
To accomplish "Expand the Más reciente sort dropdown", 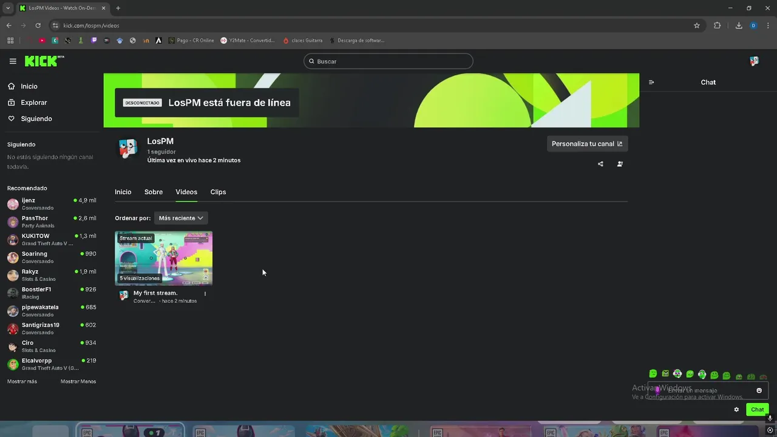I will [181, 218].
